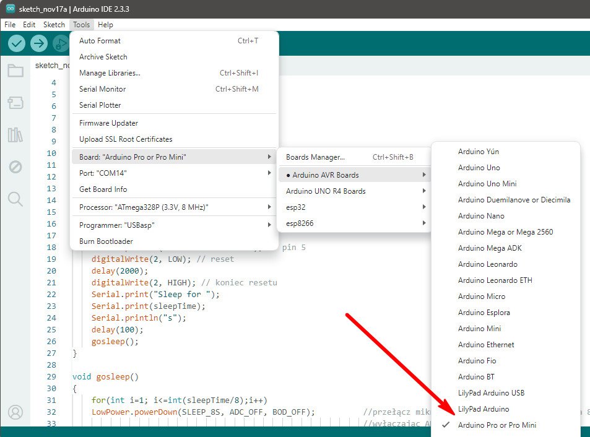Click the Arduino IDE title bar app icon
The width and height of the screenshot is (590, 437).
(11, 9)
